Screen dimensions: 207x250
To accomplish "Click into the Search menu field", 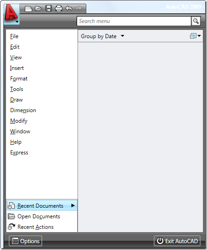I will [134, 21].
